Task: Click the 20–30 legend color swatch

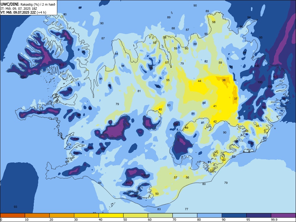Action: click(62, 215)
